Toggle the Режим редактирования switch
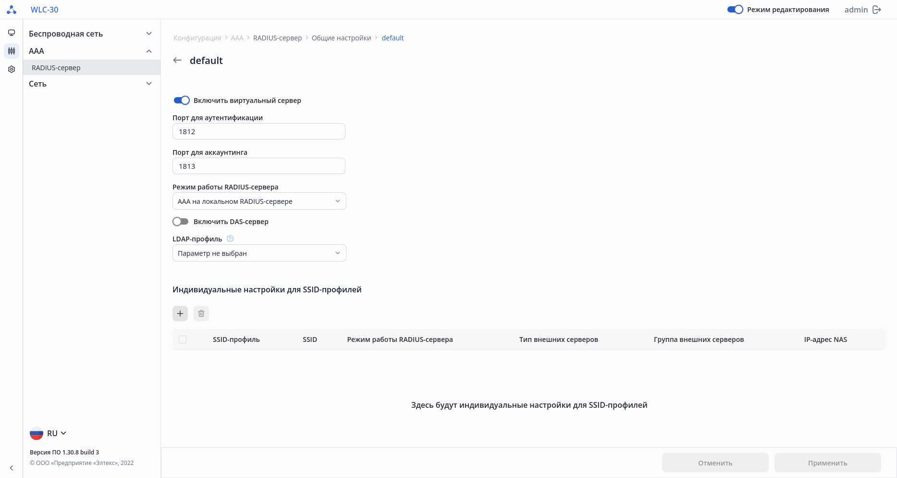897x478 pixels. pyautogui.click(x=735, y=10)
